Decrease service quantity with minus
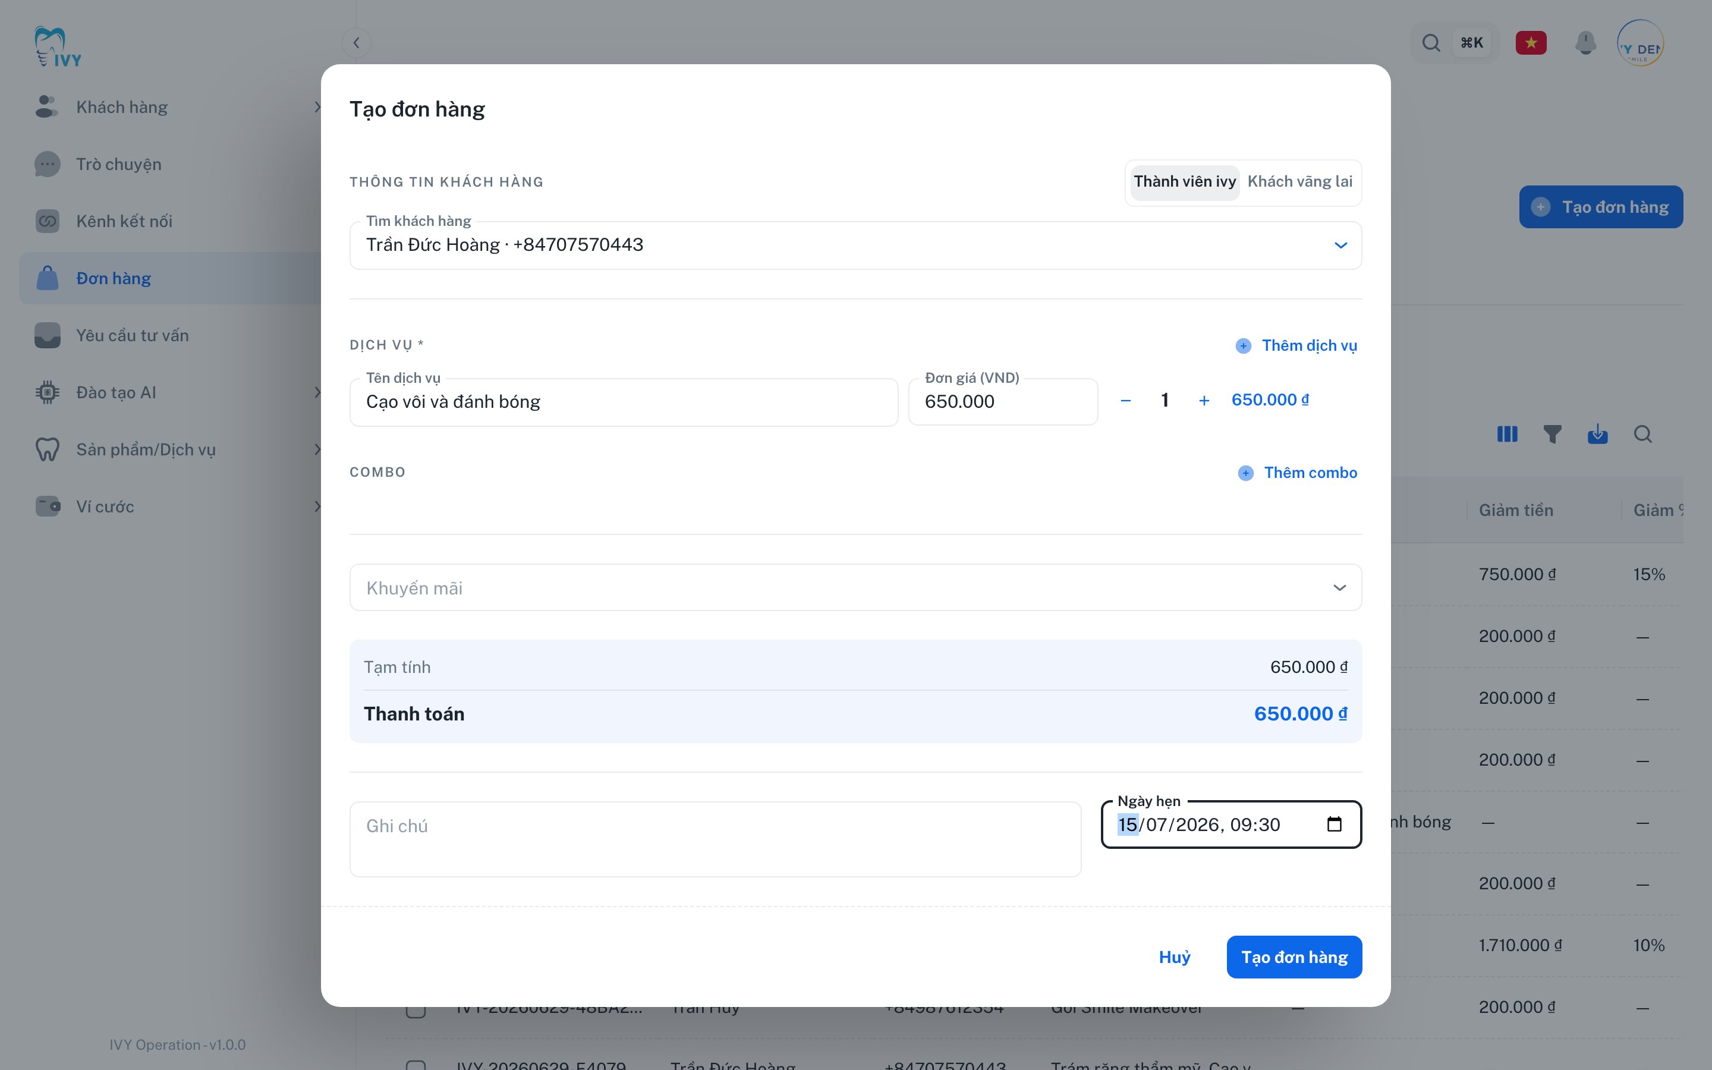 pos(1125,401)
